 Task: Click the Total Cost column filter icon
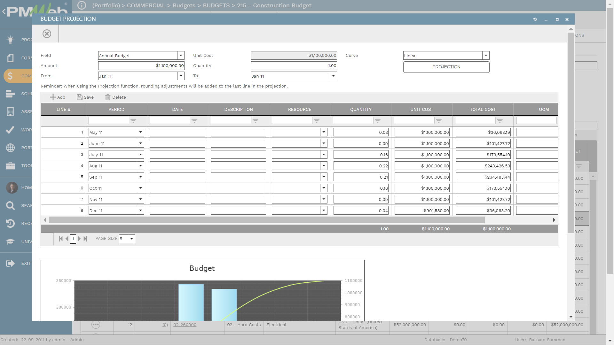tap(500, 121)
